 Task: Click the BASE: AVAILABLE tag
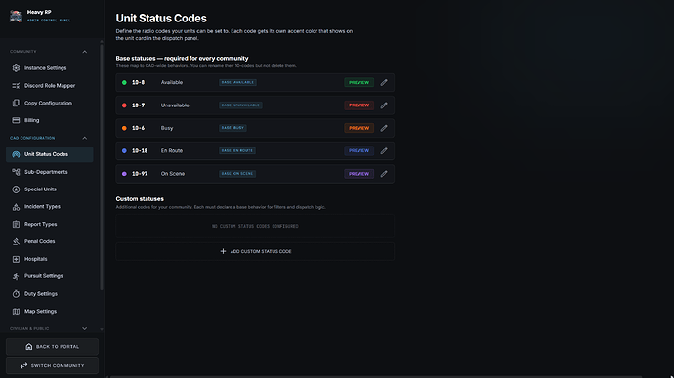coord(237,83)
